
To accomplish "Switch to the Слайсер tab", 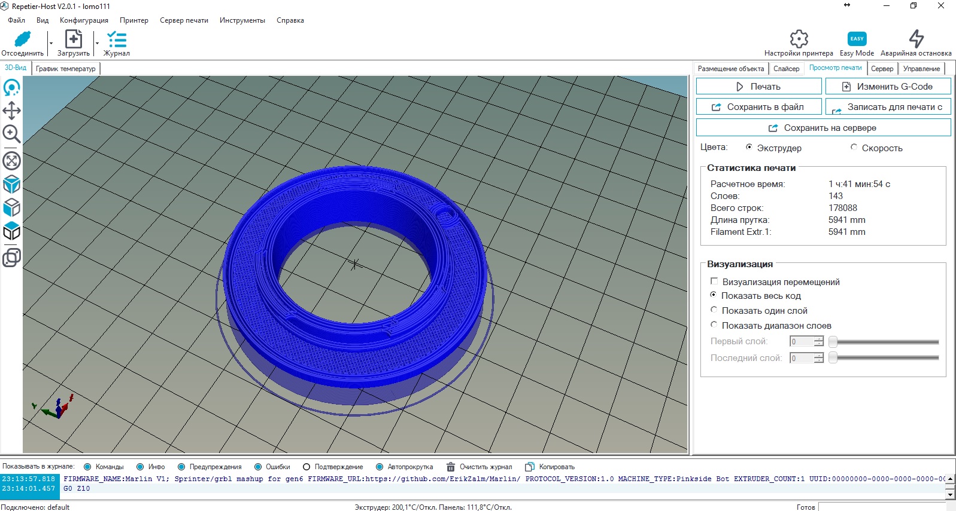I will [x=786, y=69].
